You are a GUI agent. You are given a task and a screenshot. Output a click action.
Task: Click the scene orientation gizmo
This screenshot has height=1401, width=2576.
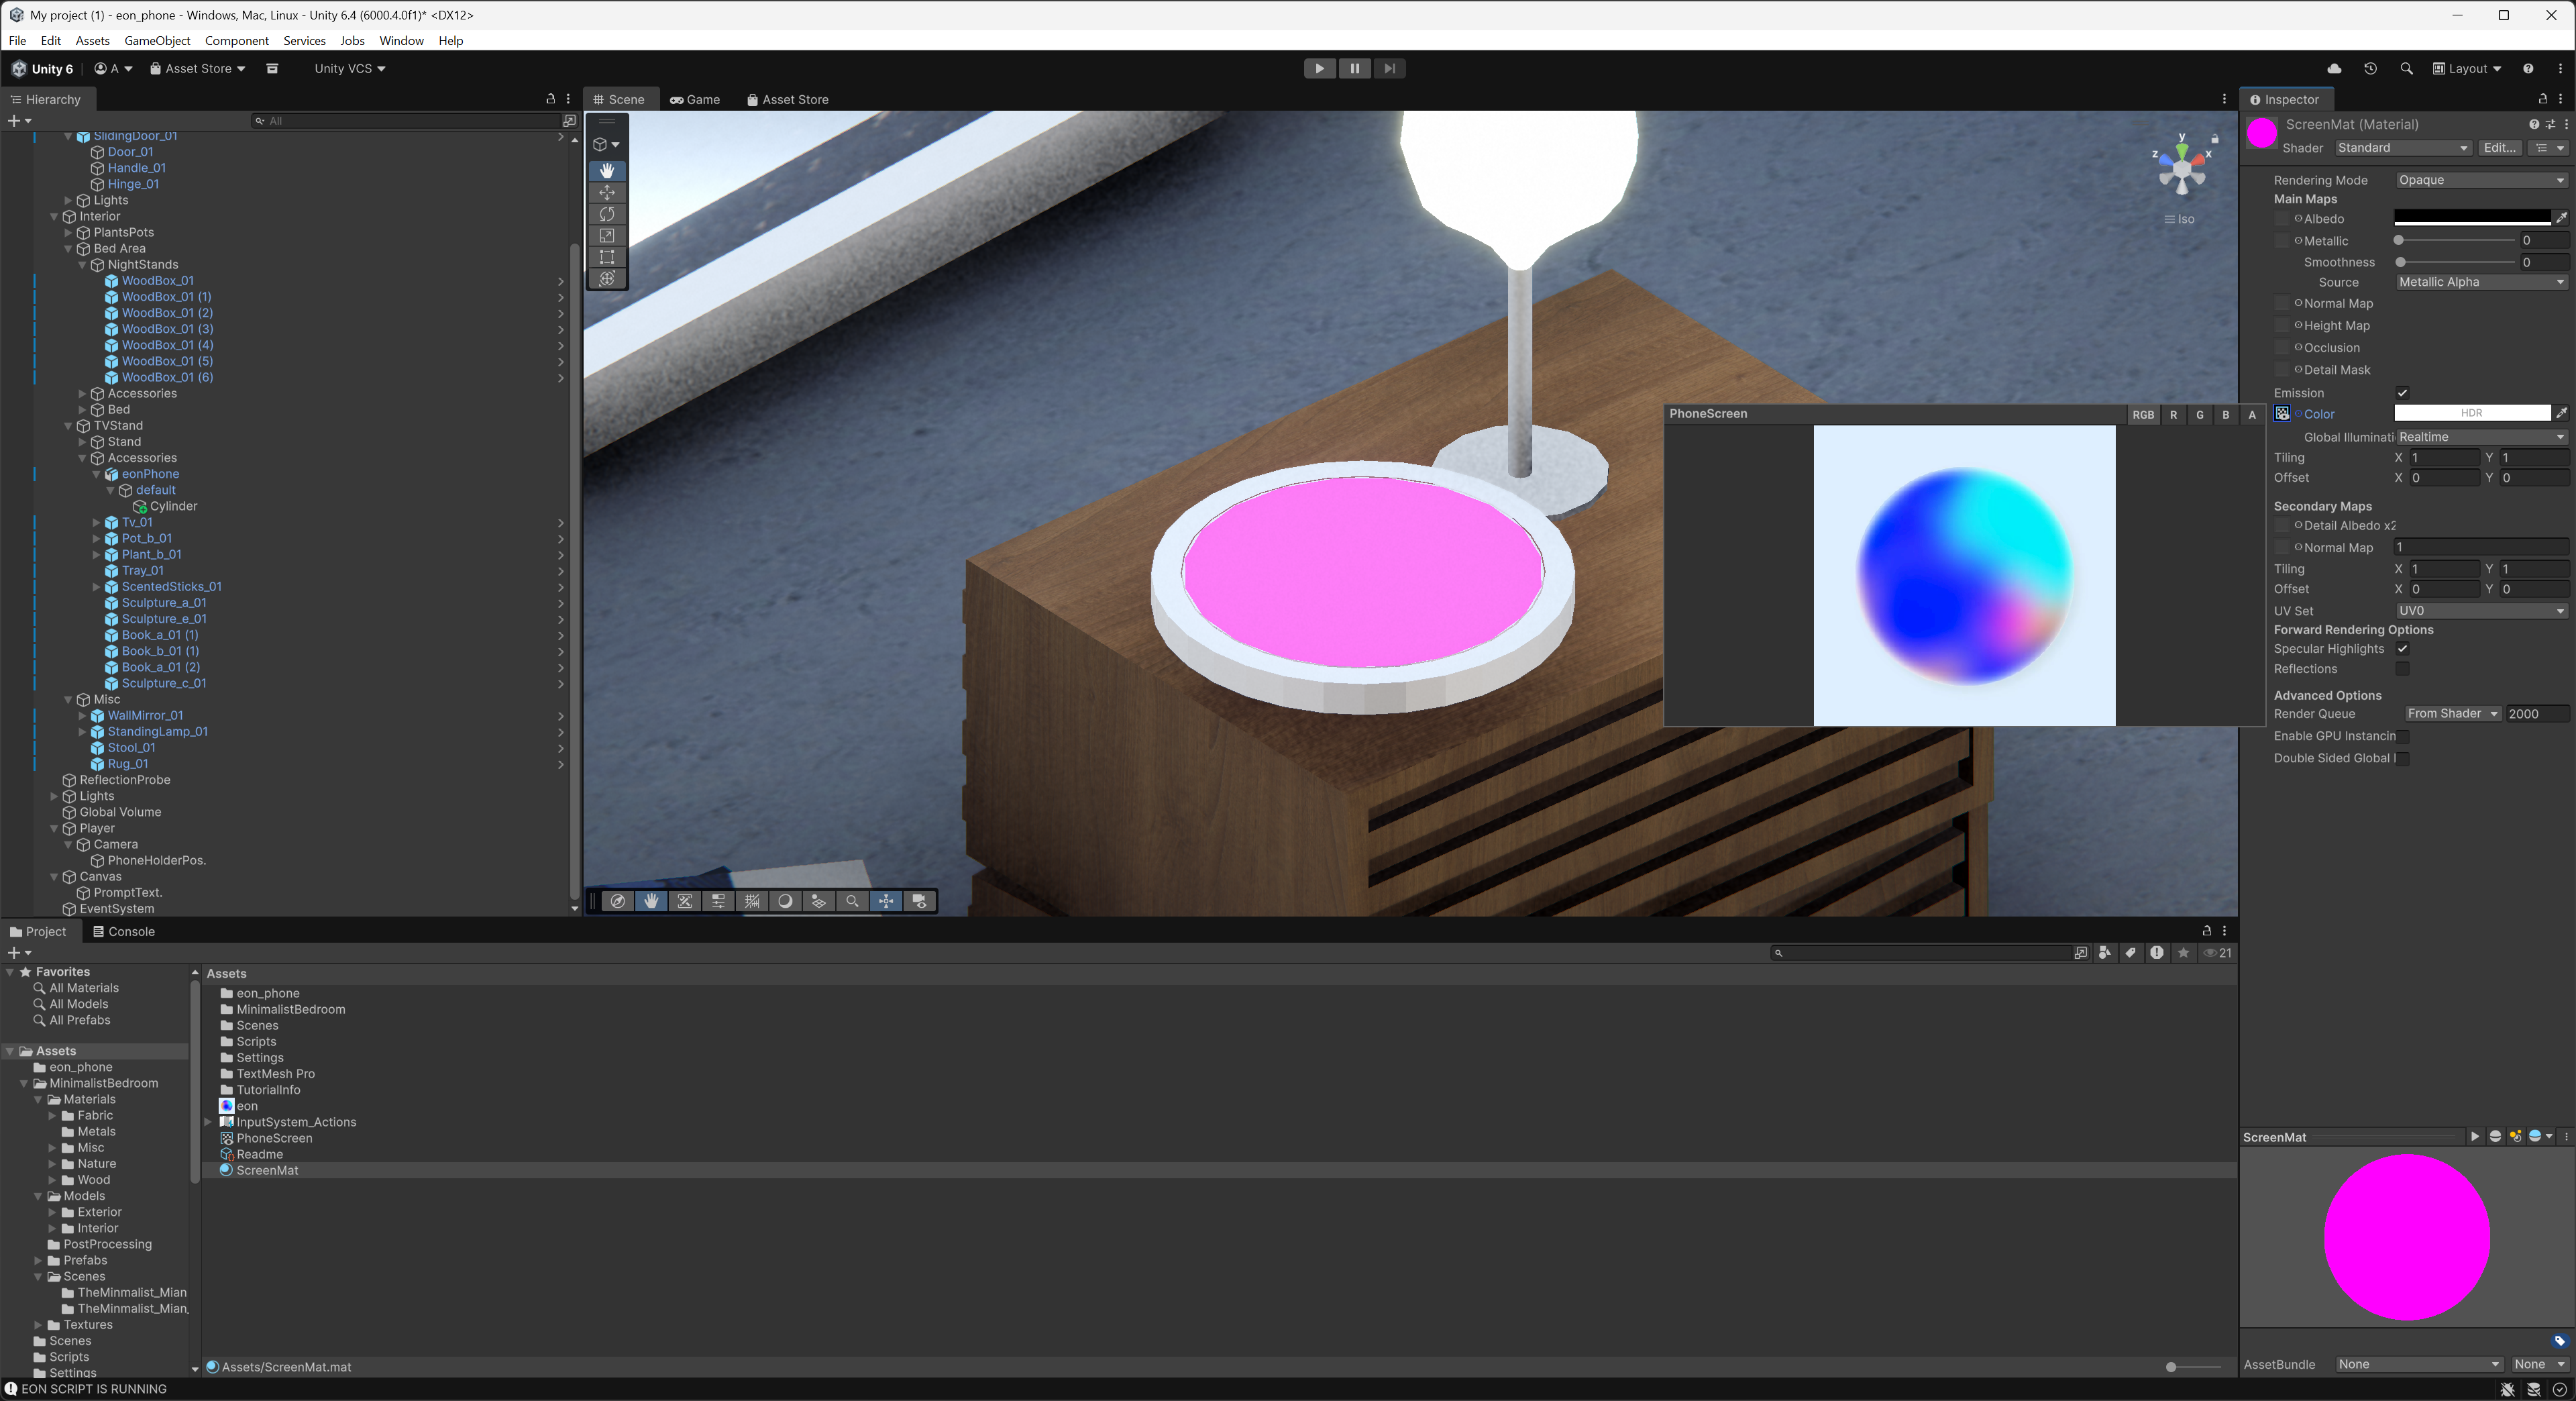2182,168
